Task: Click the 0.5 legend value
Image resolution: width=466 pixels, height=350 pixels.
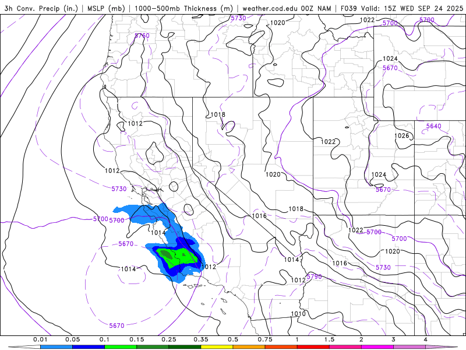Action: [x=233, y=339]
